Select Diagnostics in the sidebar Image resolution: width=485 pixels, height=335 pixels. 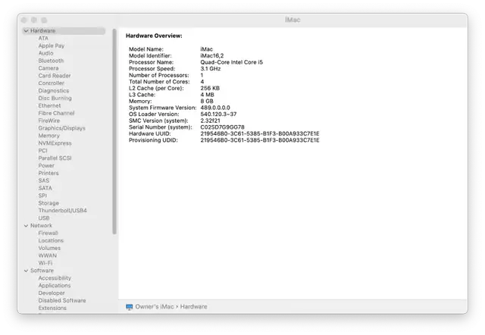(54, 91)
